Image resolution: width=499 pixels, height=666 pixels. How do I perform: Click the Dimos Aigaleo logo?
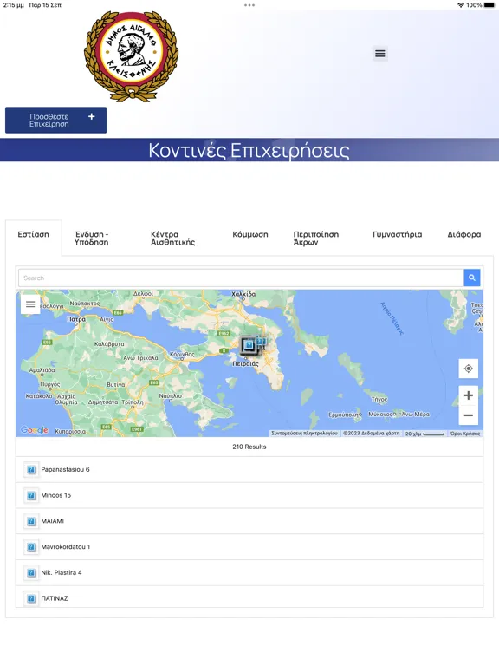[x=131, y=56]
